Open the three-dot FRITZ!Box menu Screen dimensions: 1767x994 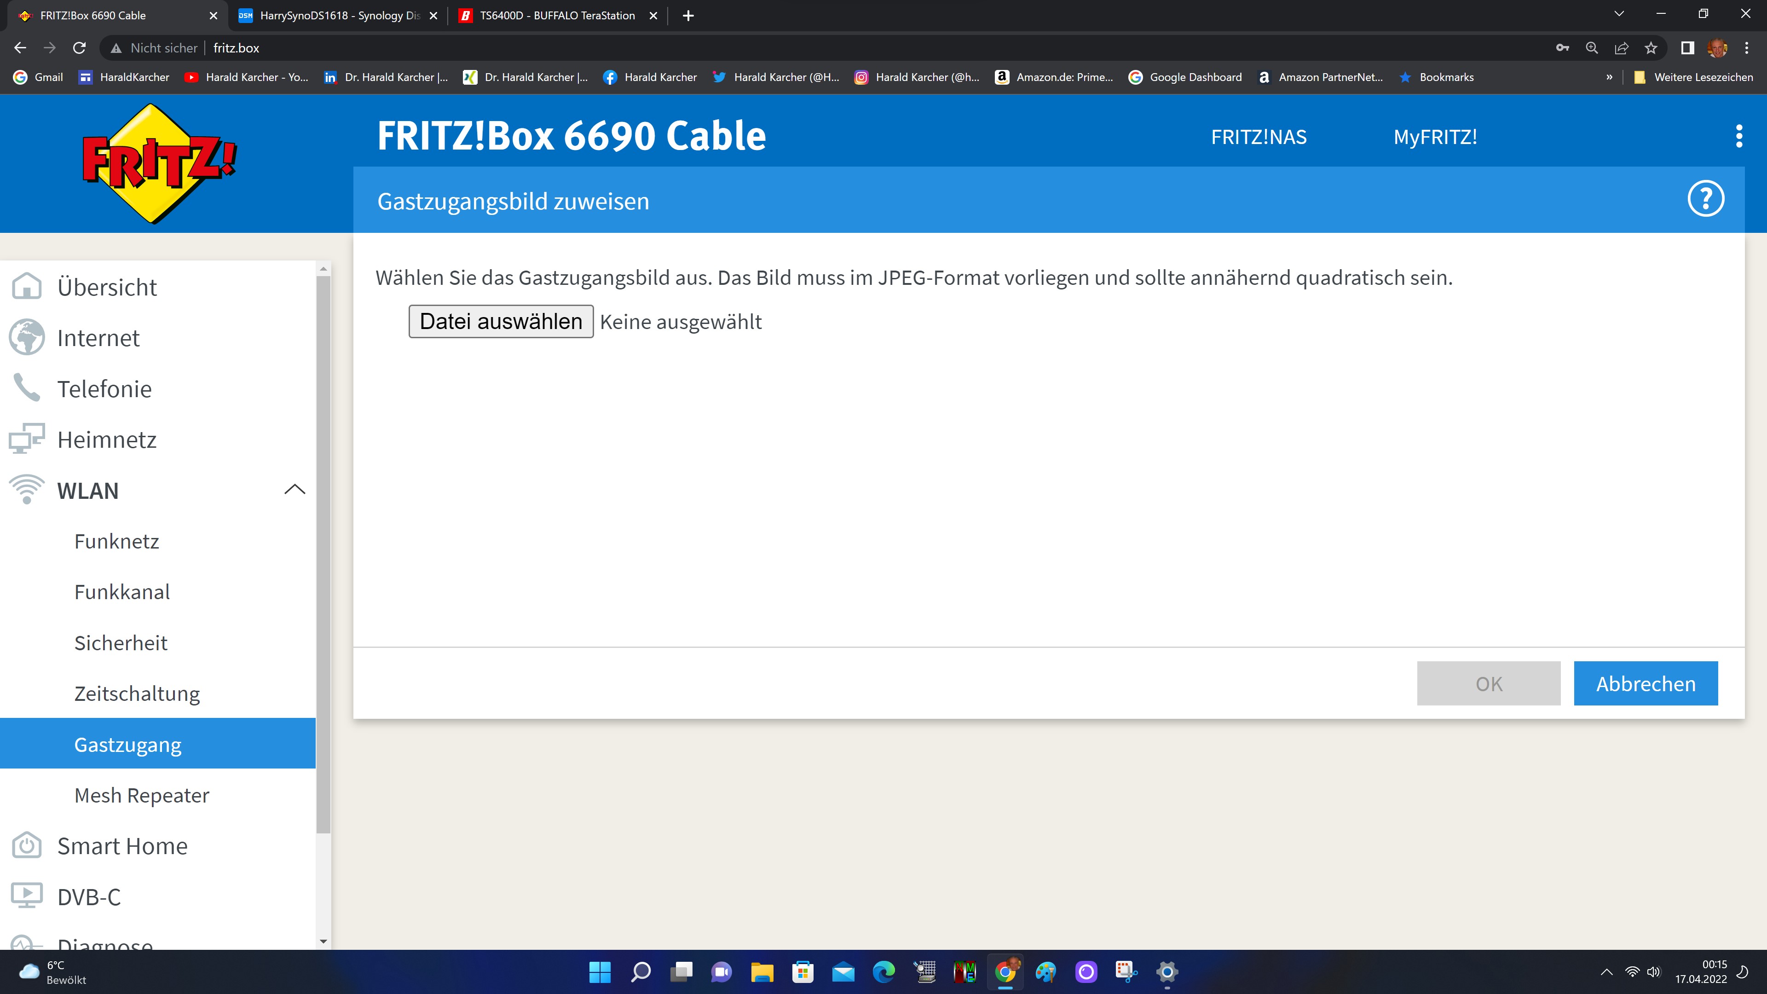click(x=1739, y=136)
